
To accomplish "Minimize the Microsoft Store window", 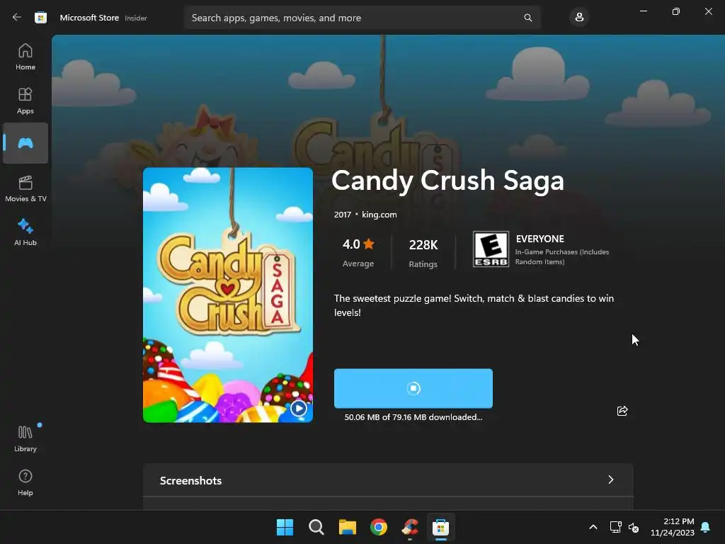I will 643,11.
